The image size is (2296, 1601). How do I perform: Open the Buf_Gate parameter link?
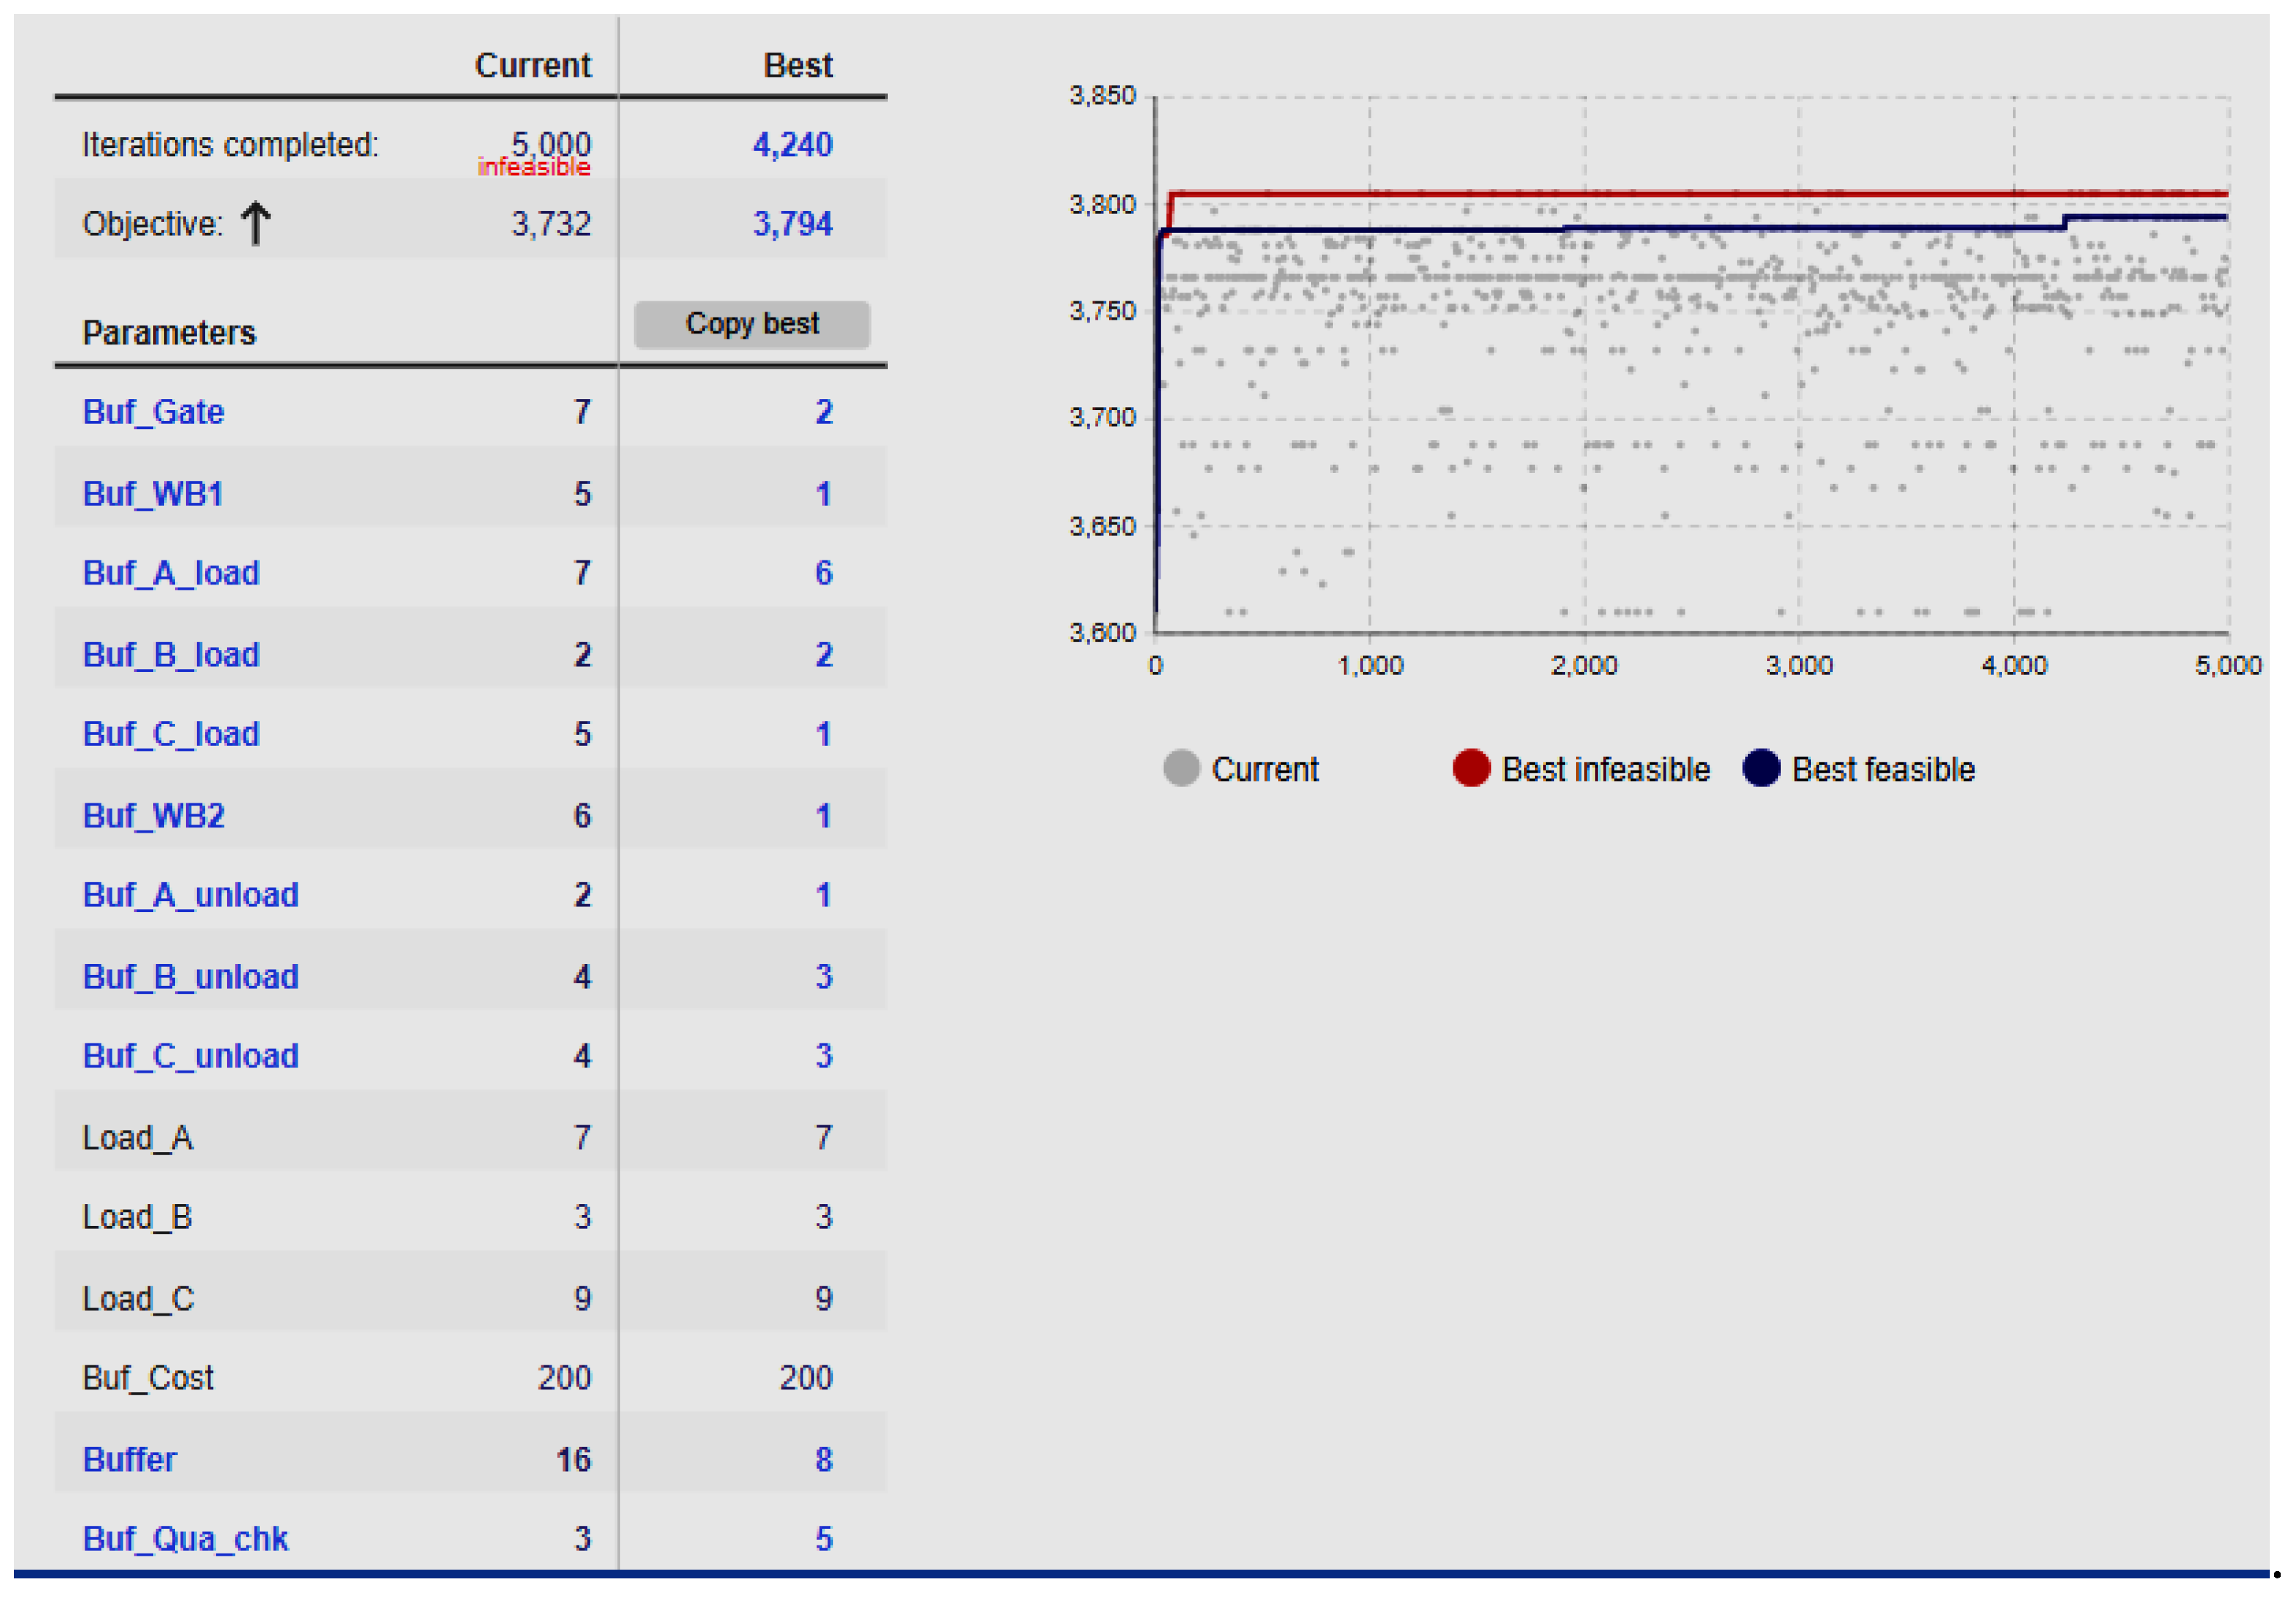coord(153,412)
